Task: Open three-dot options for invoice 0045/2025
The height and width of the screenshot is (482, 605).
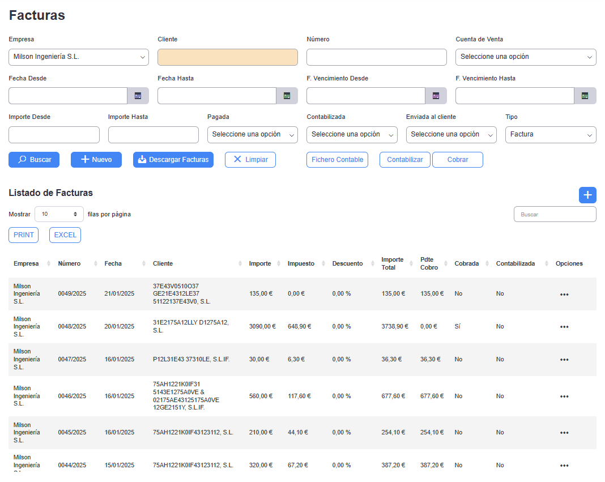Action: click(564, 433)
